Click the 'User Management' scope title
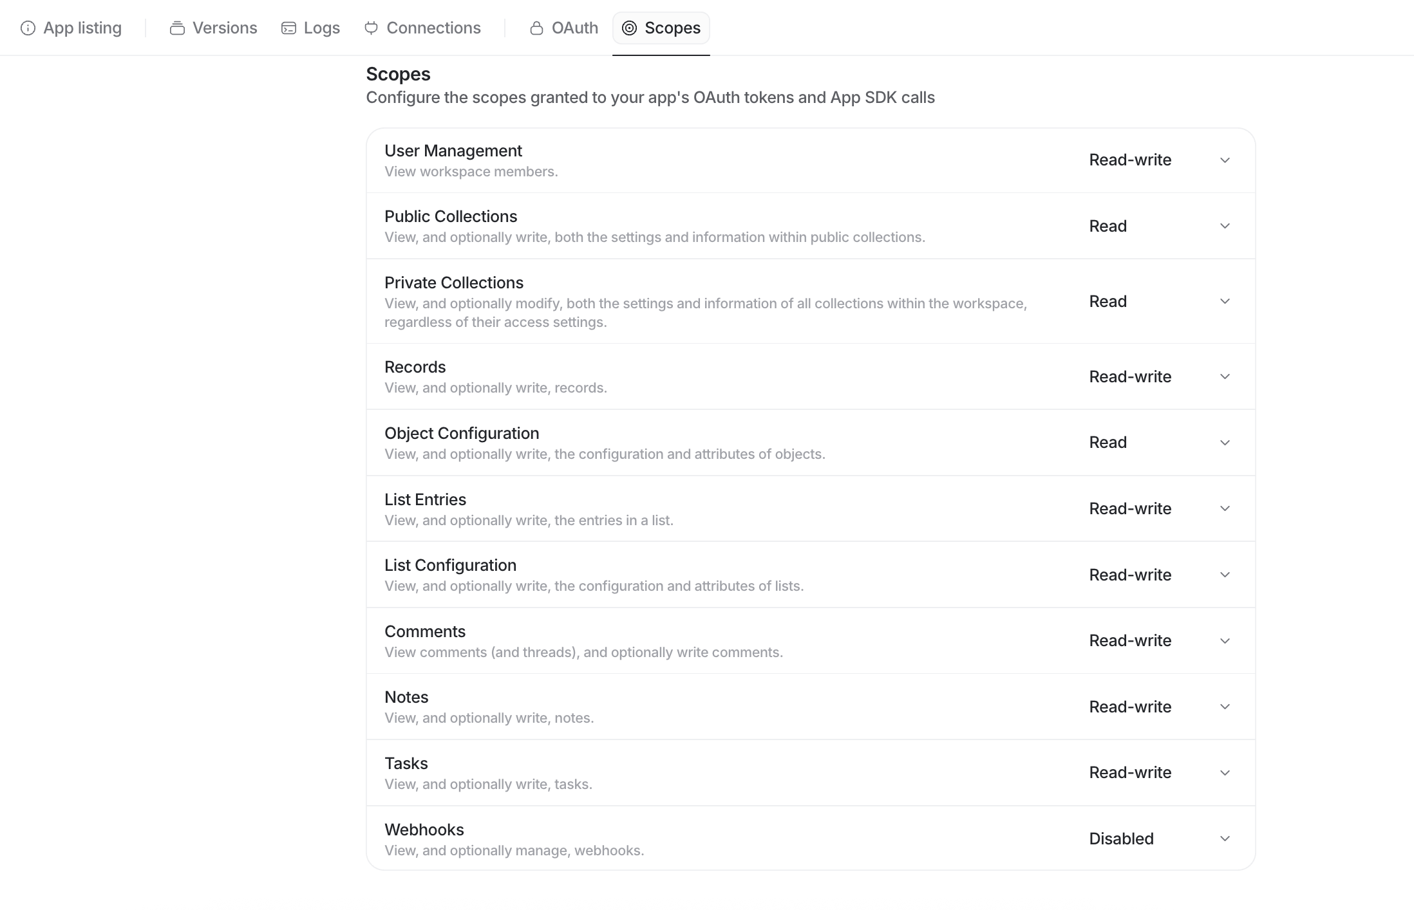This screenshot has width=1414, height=910. pyautogui.click(x=453, y=151)
